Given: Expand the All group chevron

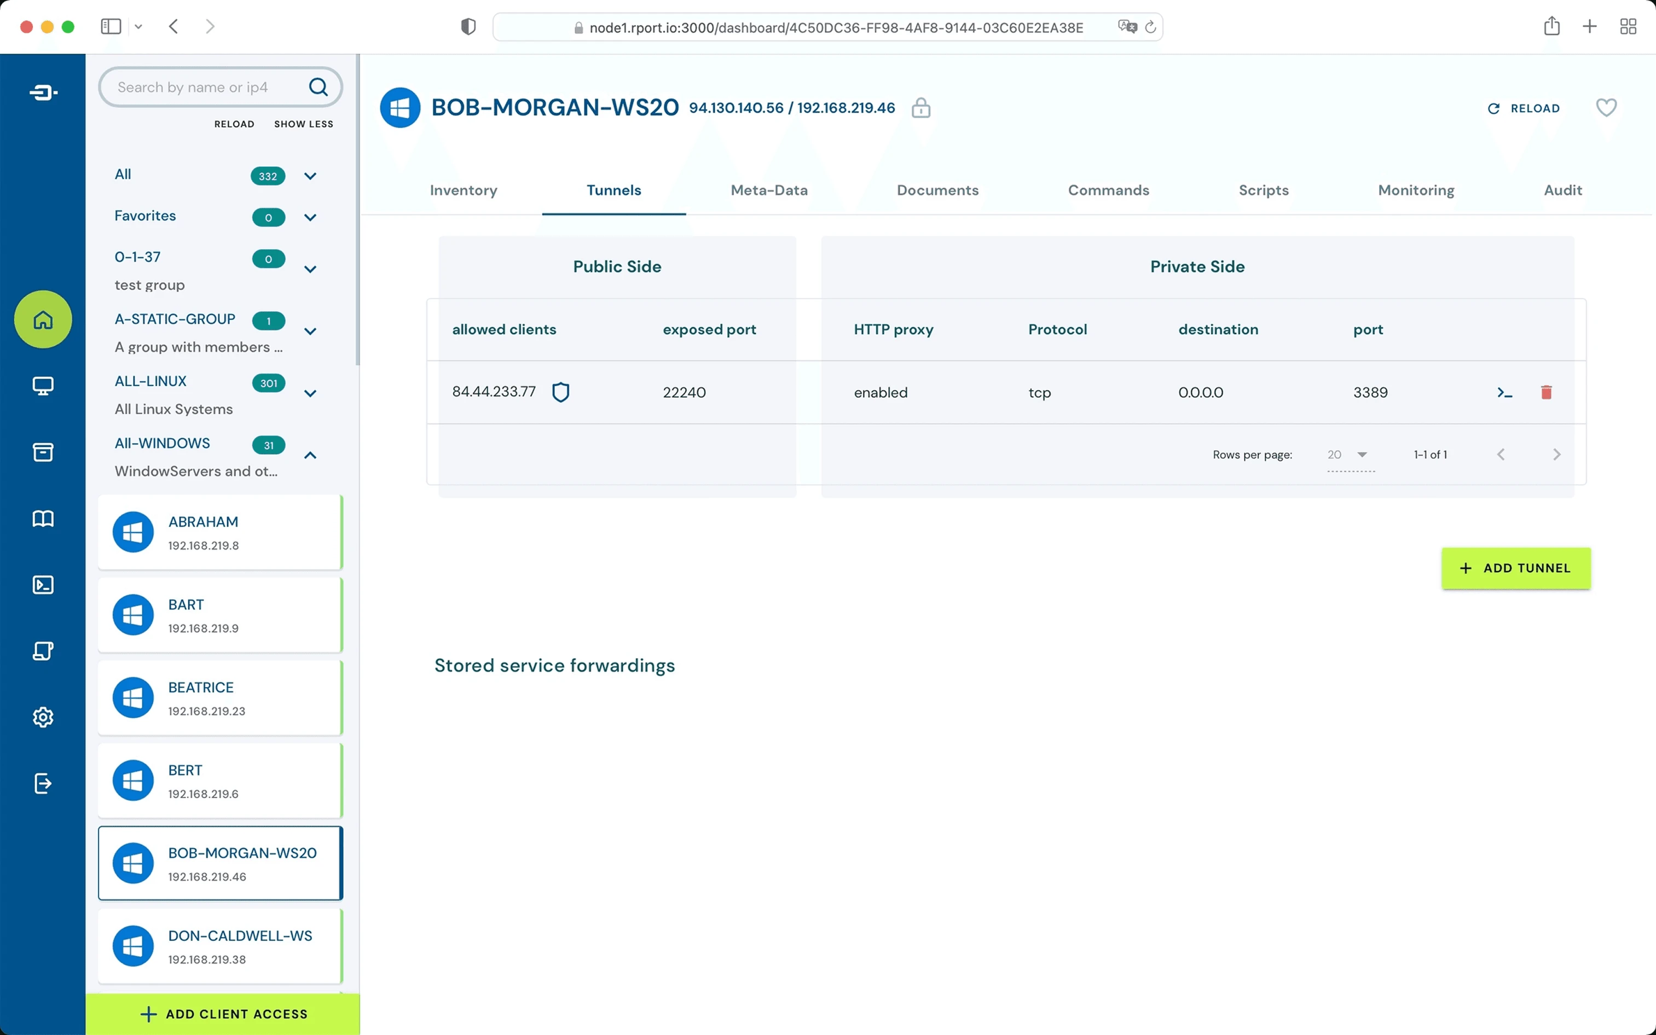Looking at the screenshot, I should pos(310,177).
